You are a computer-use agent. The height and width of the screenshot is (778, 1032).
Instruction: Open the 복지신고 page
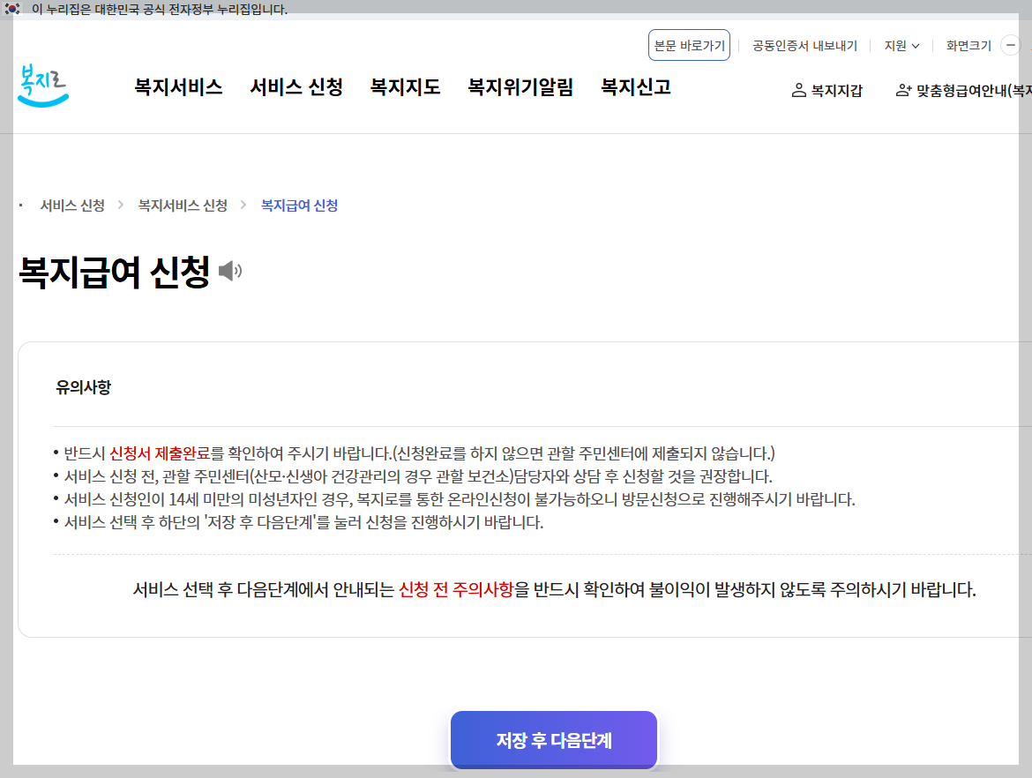[637, 87]
